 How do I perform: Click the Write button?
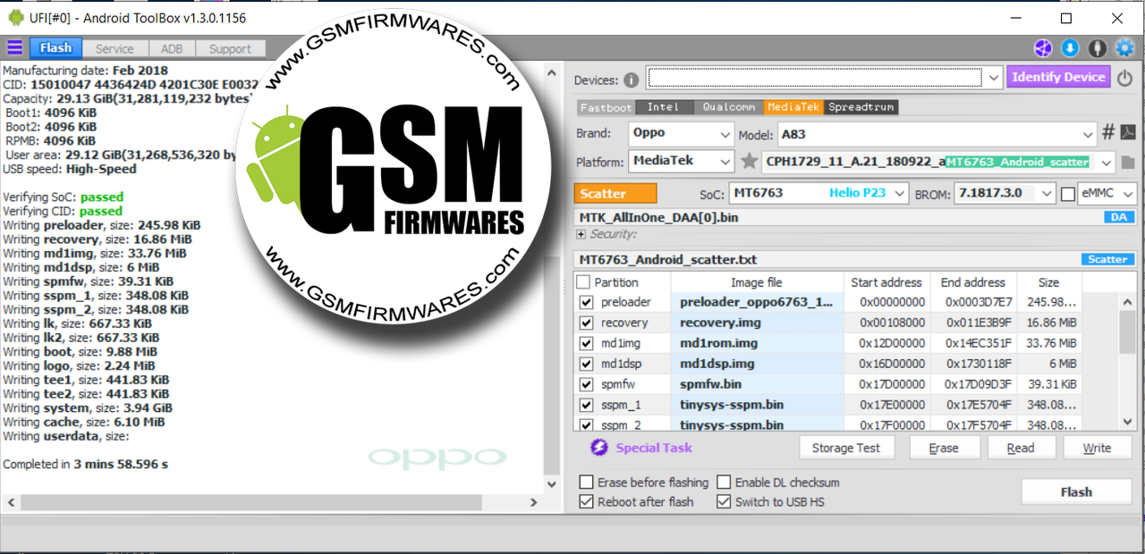1097,449
